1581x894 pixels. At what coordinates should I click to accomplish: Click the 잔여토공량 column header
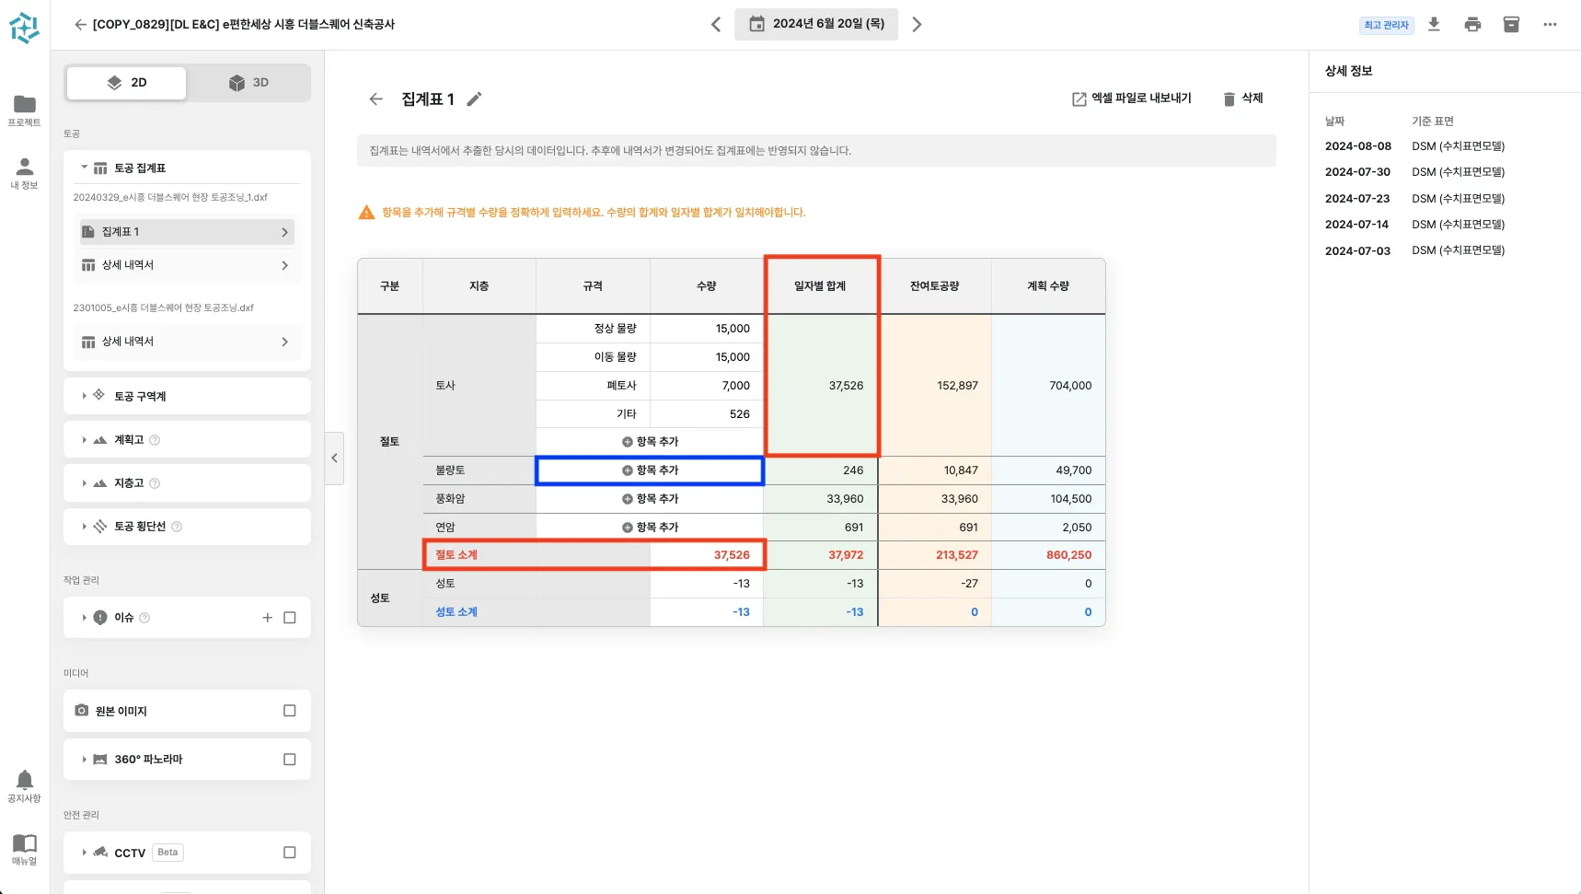click(x=935, y=286)
